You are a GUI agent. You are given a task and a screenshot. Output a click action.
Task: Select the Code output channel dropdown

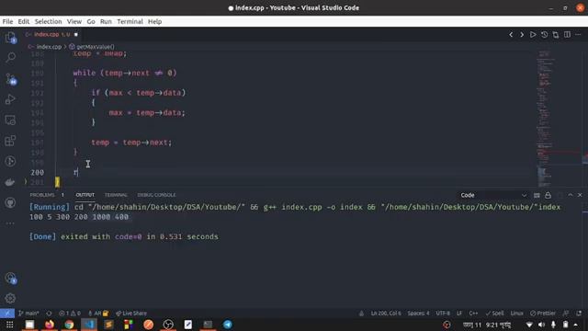tap(493, 195)
